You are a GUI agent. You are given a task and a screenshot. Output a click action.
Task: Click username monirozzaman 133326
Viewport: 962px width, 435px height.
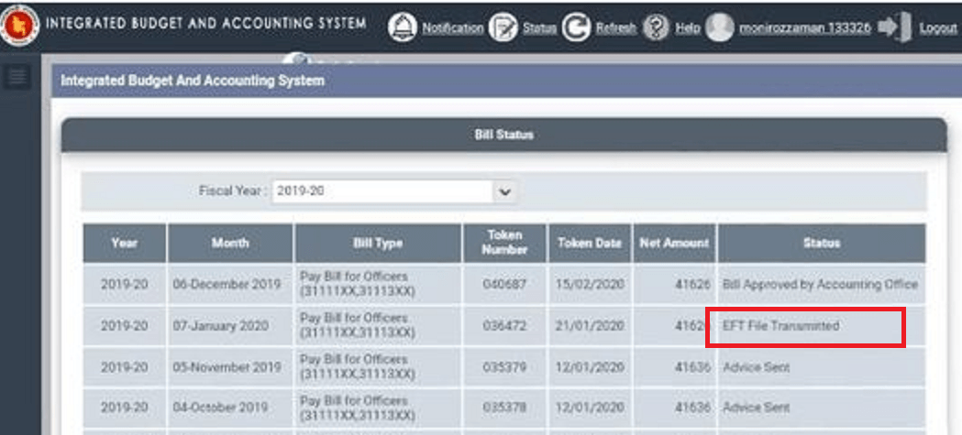805,28
